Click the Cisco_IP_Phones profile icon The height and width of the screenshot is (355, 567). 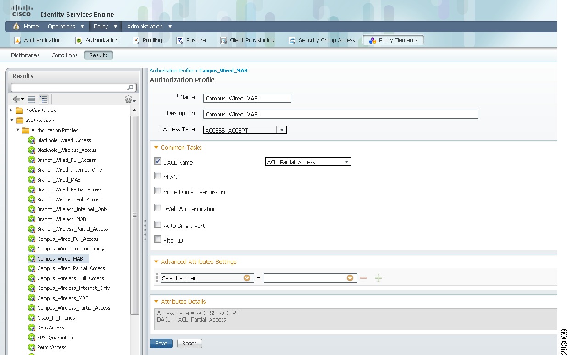point(32,318)
